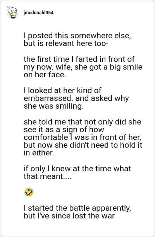Open the Reddit snoo avatar of jmcdonald354

pyautogui.click(x=12, y=12)
